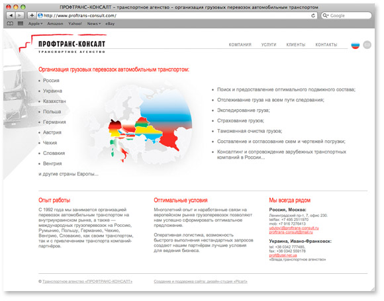Open the footer Транспортное агентство «ПРОФТРАНС-КОНСАЛТ» link
The height and width of the screenshot is (301, 384).
tap(87, 281)
